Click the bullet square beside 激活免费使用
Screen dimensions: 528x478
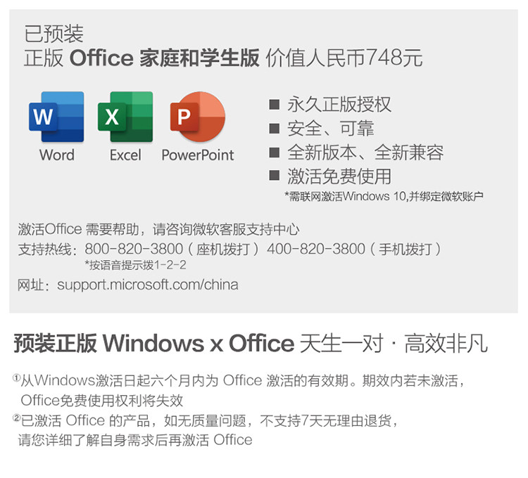tap(275, 175)
